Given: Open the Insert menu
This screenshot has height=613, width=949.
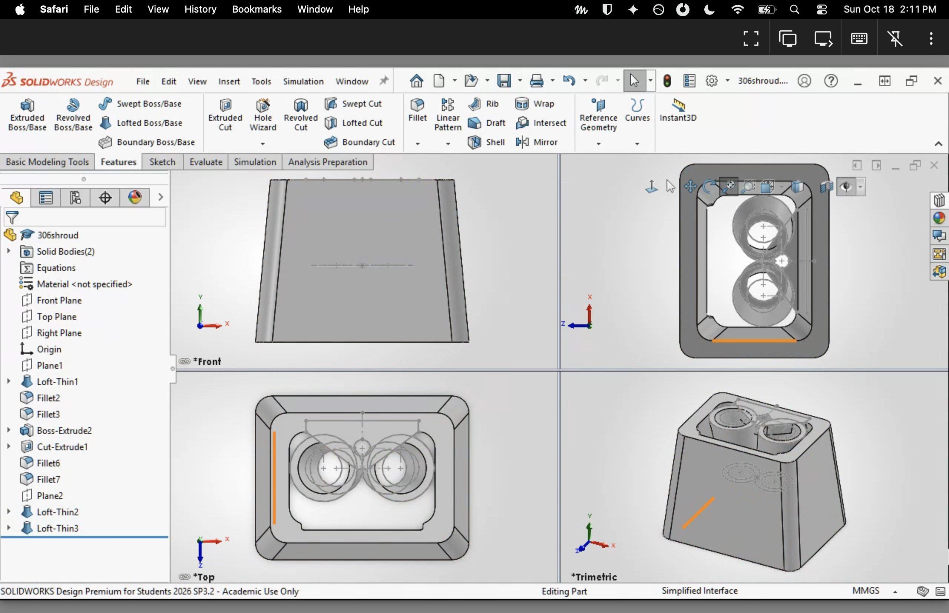Looking at the screenshot, I should pos(229,81).
